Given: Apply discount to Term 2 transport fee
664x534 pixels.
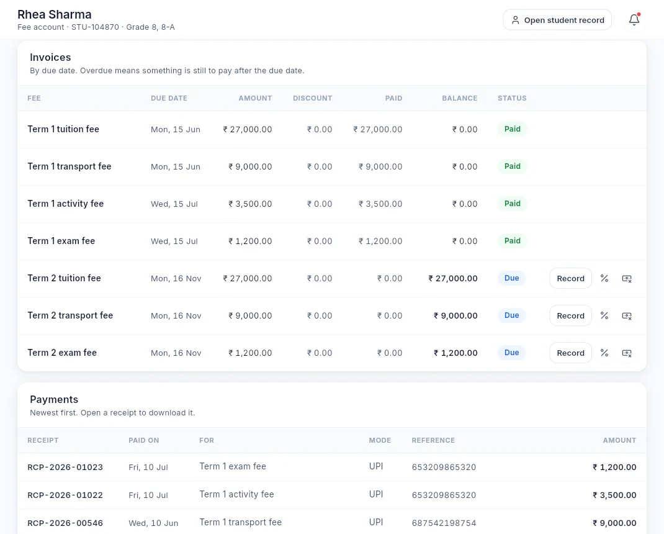Looking at the screenshot, I should [x=604, y=315].
